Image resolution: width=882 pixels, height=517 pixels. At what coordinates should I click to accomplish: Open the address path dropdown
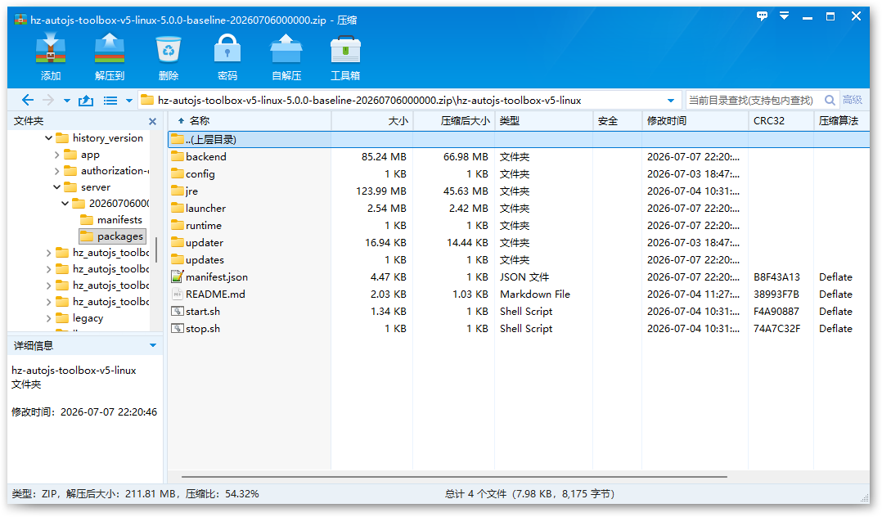pos(671,101)
